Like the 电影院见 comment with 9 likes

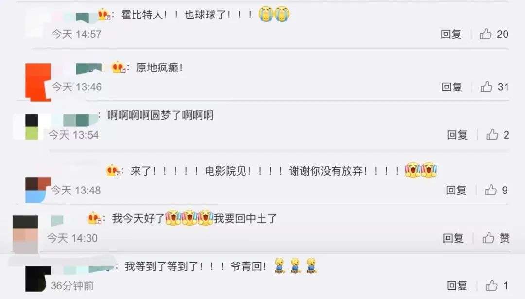[x=491, y=190]
